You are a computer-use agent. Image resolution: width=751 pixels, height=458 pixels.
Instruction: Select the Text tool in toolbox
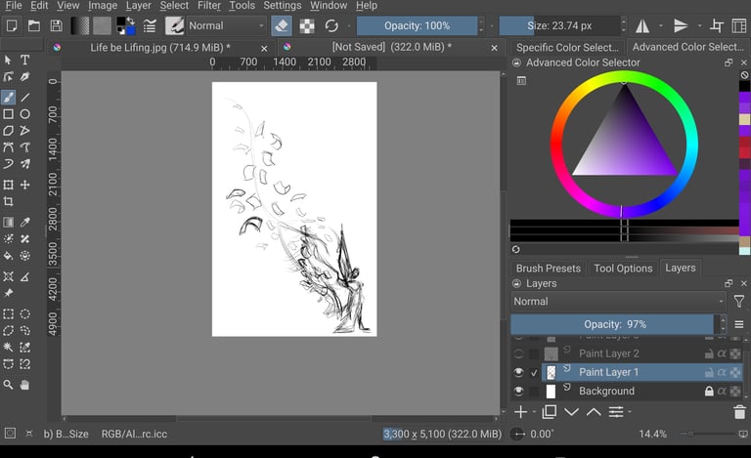pos(25,61)
